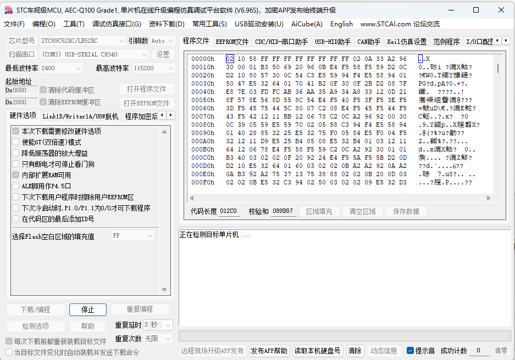This screenshot has width=515, height=360.
Task: Toggle 本次下载需要修改硬件选项 checkbox
Action: click(16, 131)
